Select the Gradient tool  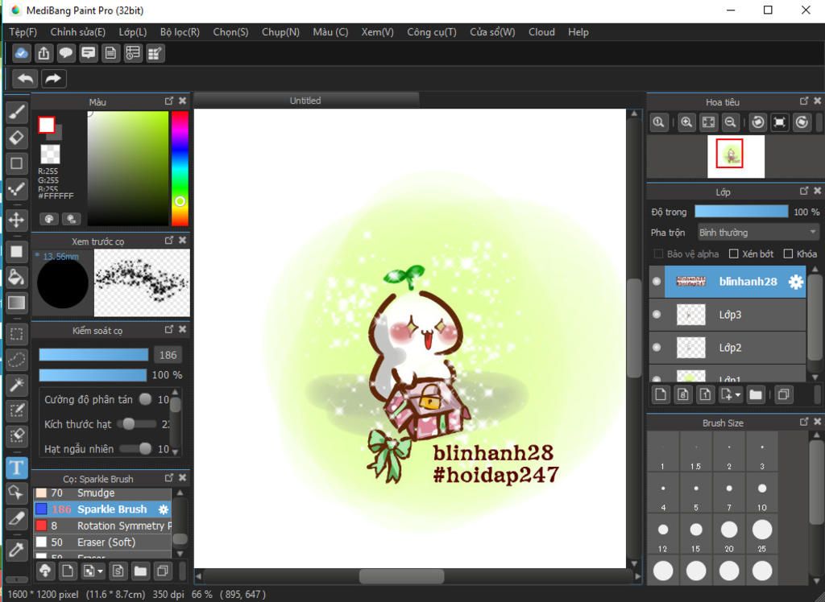16,303
